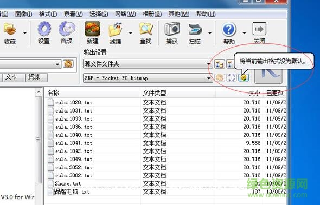The width and height of the screenshot is (320, 205).
Task: Open the 网络(W) menu
Action: tap(125, 14)
